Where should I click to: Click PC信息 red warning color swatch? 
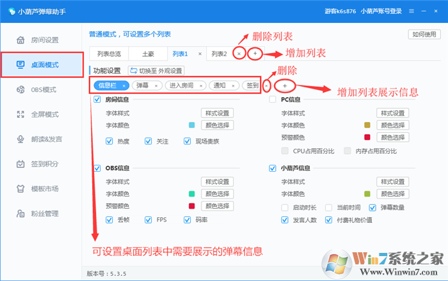[367, 137]
